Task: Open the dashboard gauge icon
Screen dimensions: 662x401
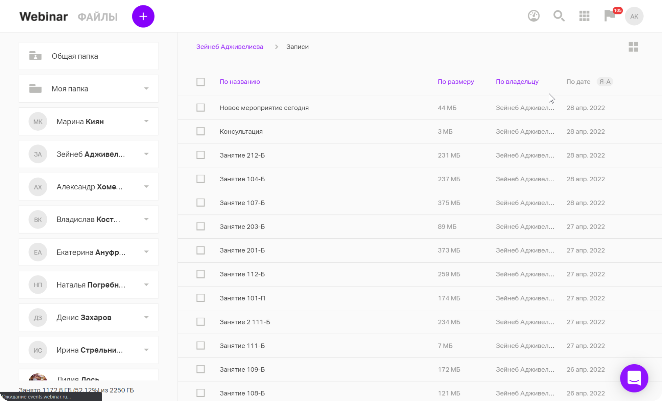Action: tap(534, 16)
